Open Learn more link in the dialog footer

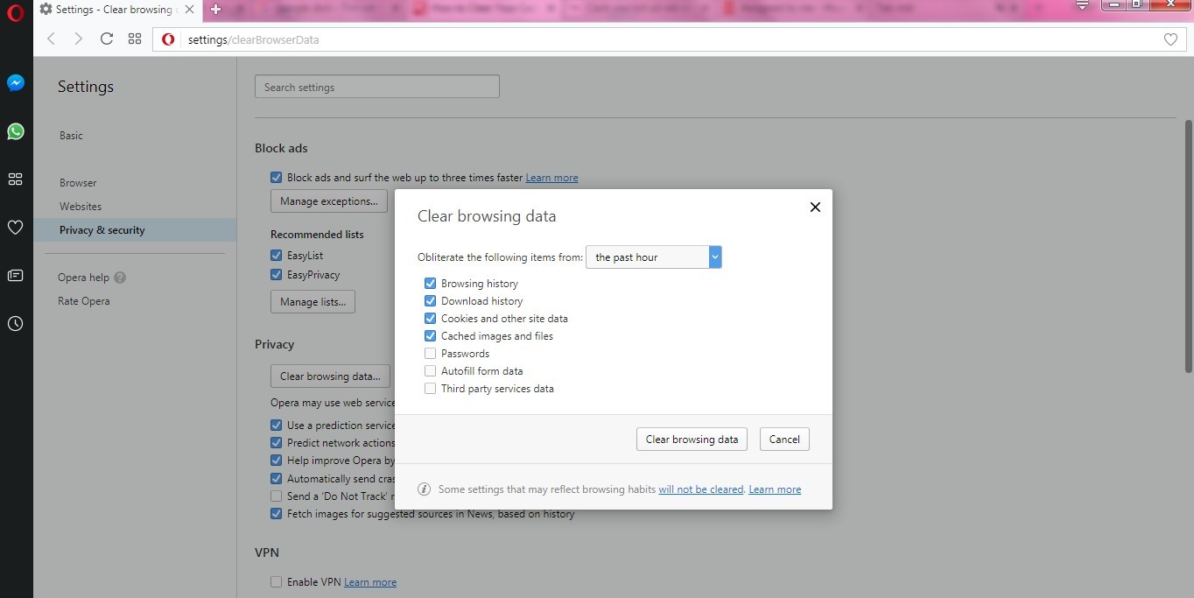pyautogui.click(x=775, y=489)
